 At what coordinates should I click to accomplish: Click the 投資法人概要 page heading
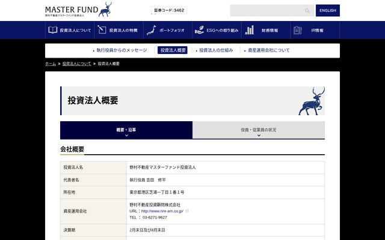click(x=93, y=100)
